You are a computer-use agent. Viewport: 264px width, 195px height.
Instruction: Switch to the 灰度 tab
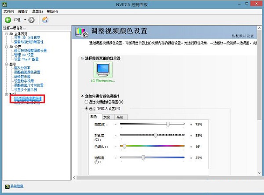(106, 117)
